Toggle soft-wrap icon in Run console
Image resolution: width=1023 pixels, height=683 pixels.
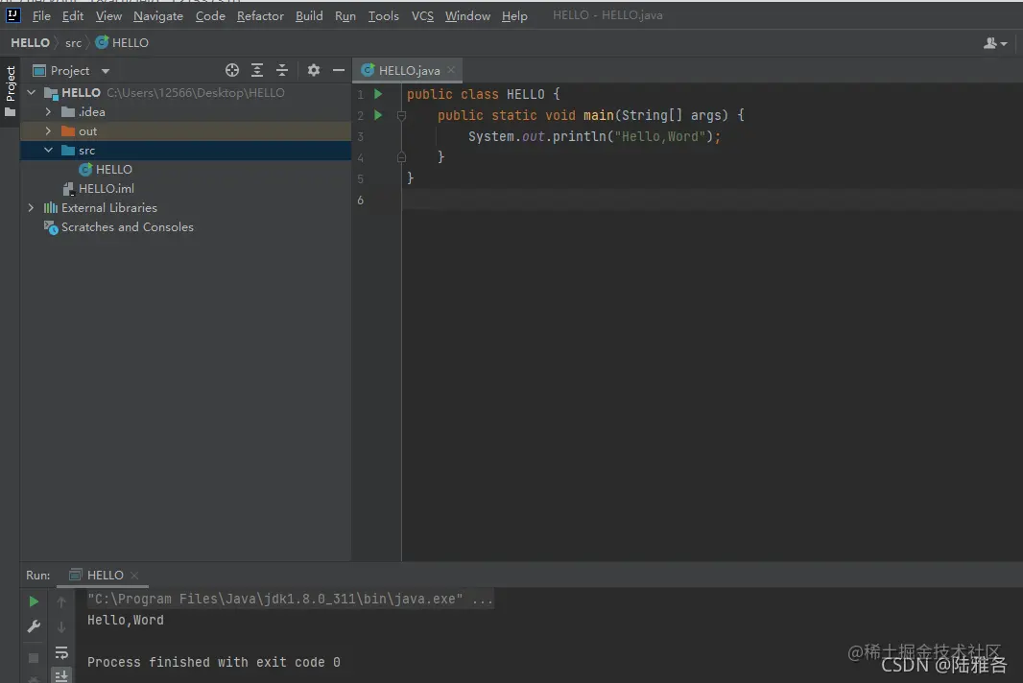click(61, 652)
